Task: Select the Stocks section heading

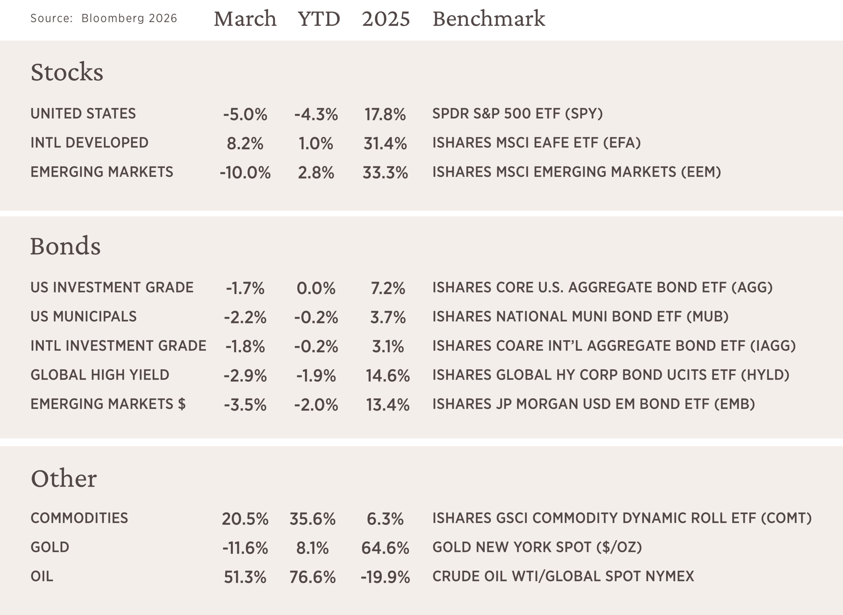Action: 67,72
